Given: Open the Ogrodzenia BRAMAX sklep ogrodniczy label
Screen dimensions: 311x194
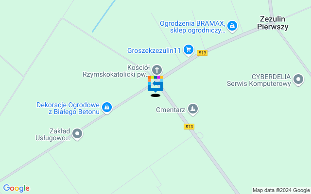Looking at the screenshot, I should pos(192,27).
